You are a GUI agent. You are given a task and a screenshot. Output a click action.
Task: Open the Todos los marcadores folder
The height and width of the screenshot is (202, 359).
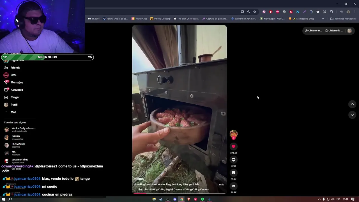click(x=343, y=19)
